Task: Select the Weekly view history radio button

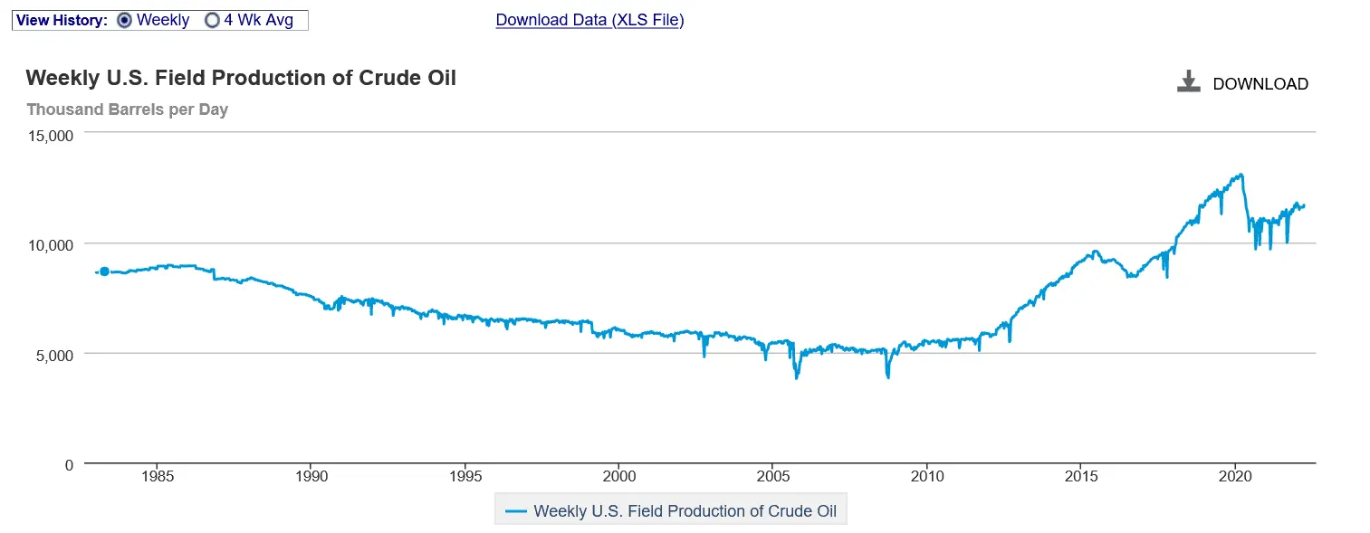Action: coord(125,20)
